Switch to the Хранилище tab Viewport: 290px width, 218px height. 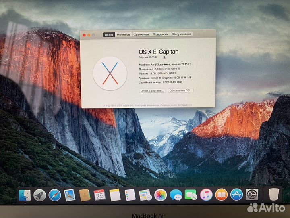[x=141, y=34]
